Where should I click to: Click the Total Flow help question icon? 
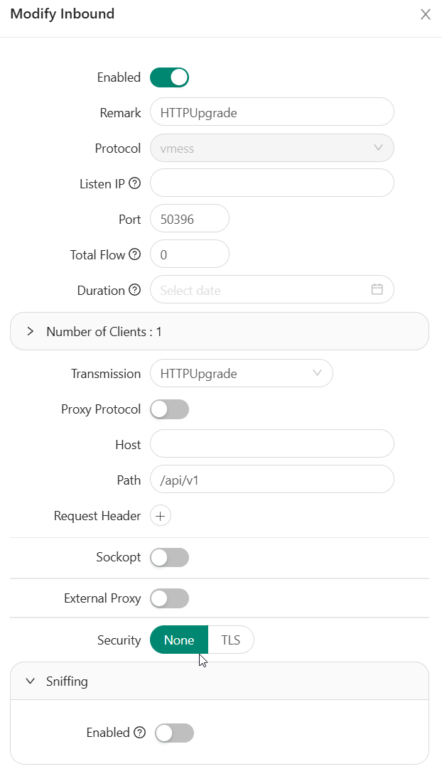[x=134, y=255]
